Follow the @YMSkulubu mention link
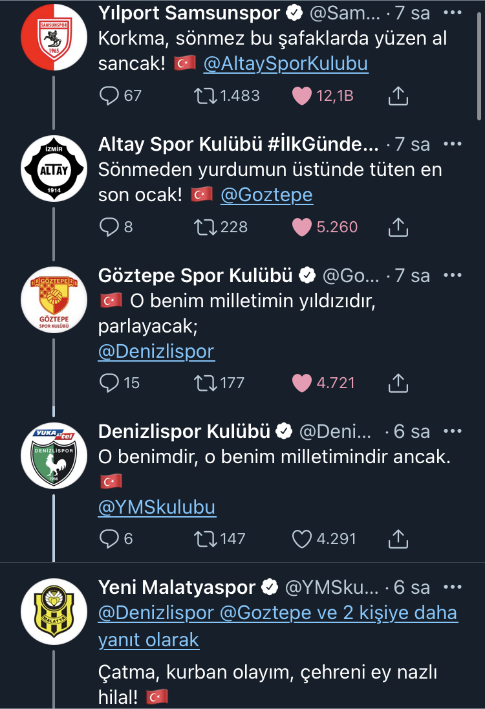Image resolution: width=485 pixels, height=709 pixels. 157,507
